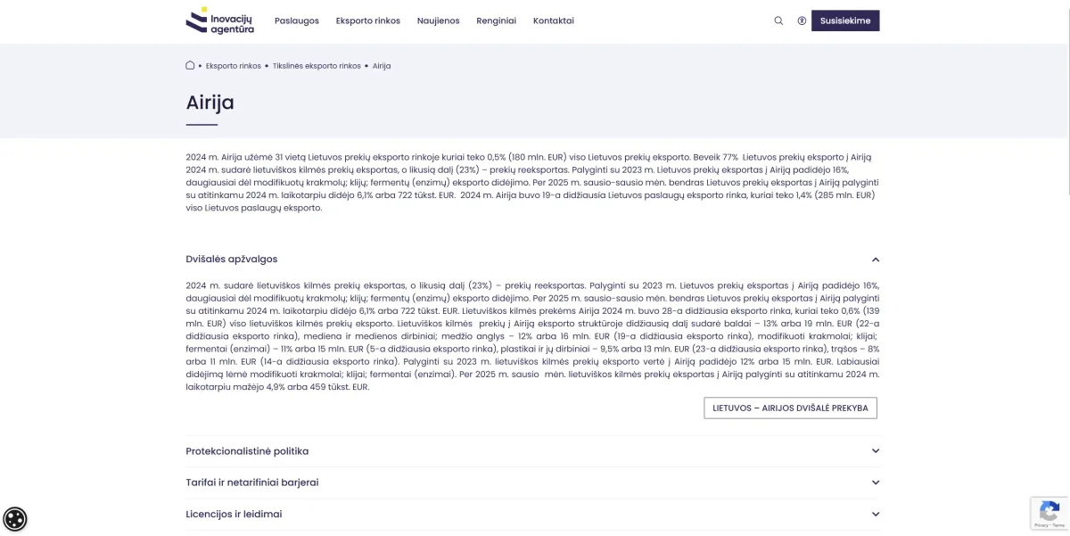1070x536 pixels.
Task: Expand the Licencijos ir leidimai section
Action: (x=875, y=515)
